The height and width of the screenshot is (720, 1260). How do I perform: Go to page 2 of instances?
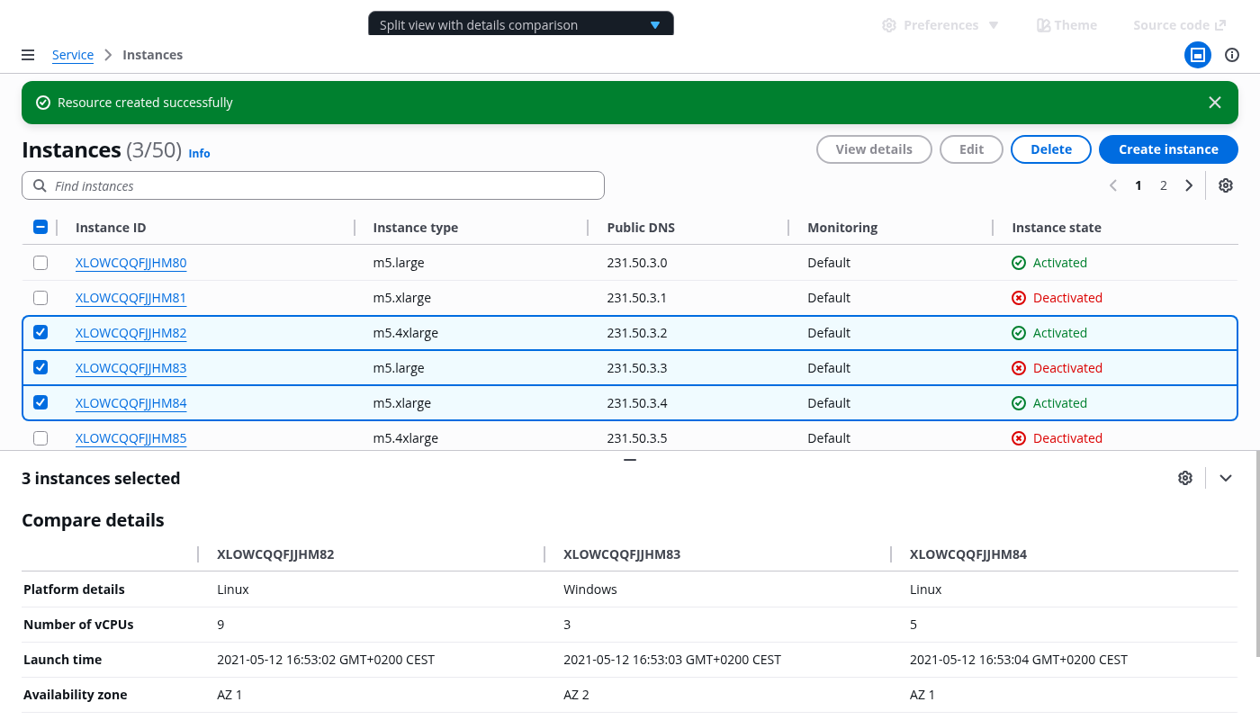click(x=1163, y=185)
